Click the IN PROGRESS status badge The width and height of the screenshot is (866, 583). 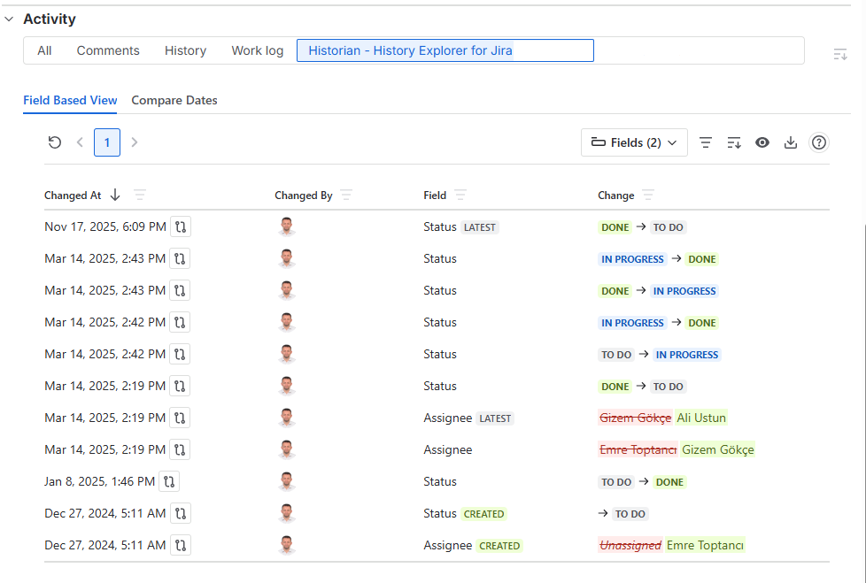pos(632,258)
